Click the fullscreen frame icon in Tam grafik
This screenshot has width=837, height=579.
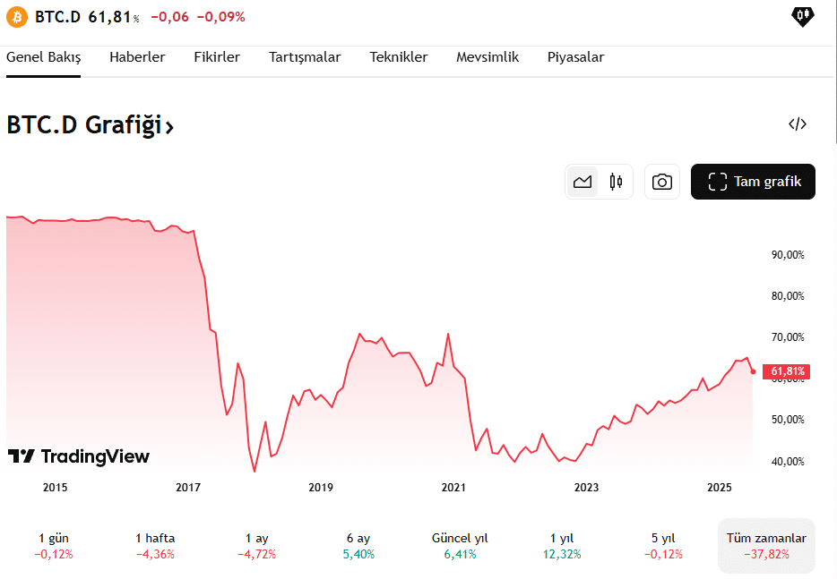point(717,181)
